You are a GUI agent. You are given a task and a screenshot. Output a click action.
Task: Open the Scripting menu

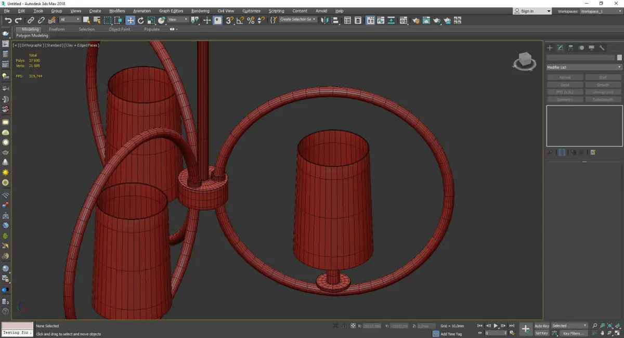[x=276, y=11]
